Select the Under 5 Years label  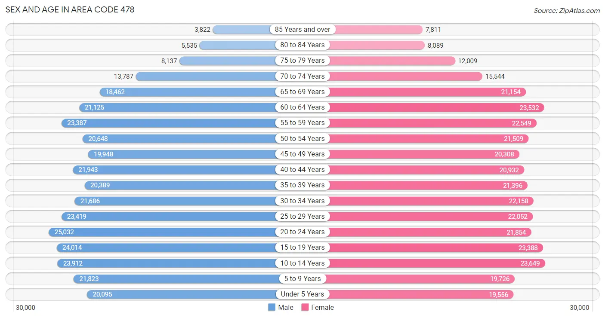(302, 294)
